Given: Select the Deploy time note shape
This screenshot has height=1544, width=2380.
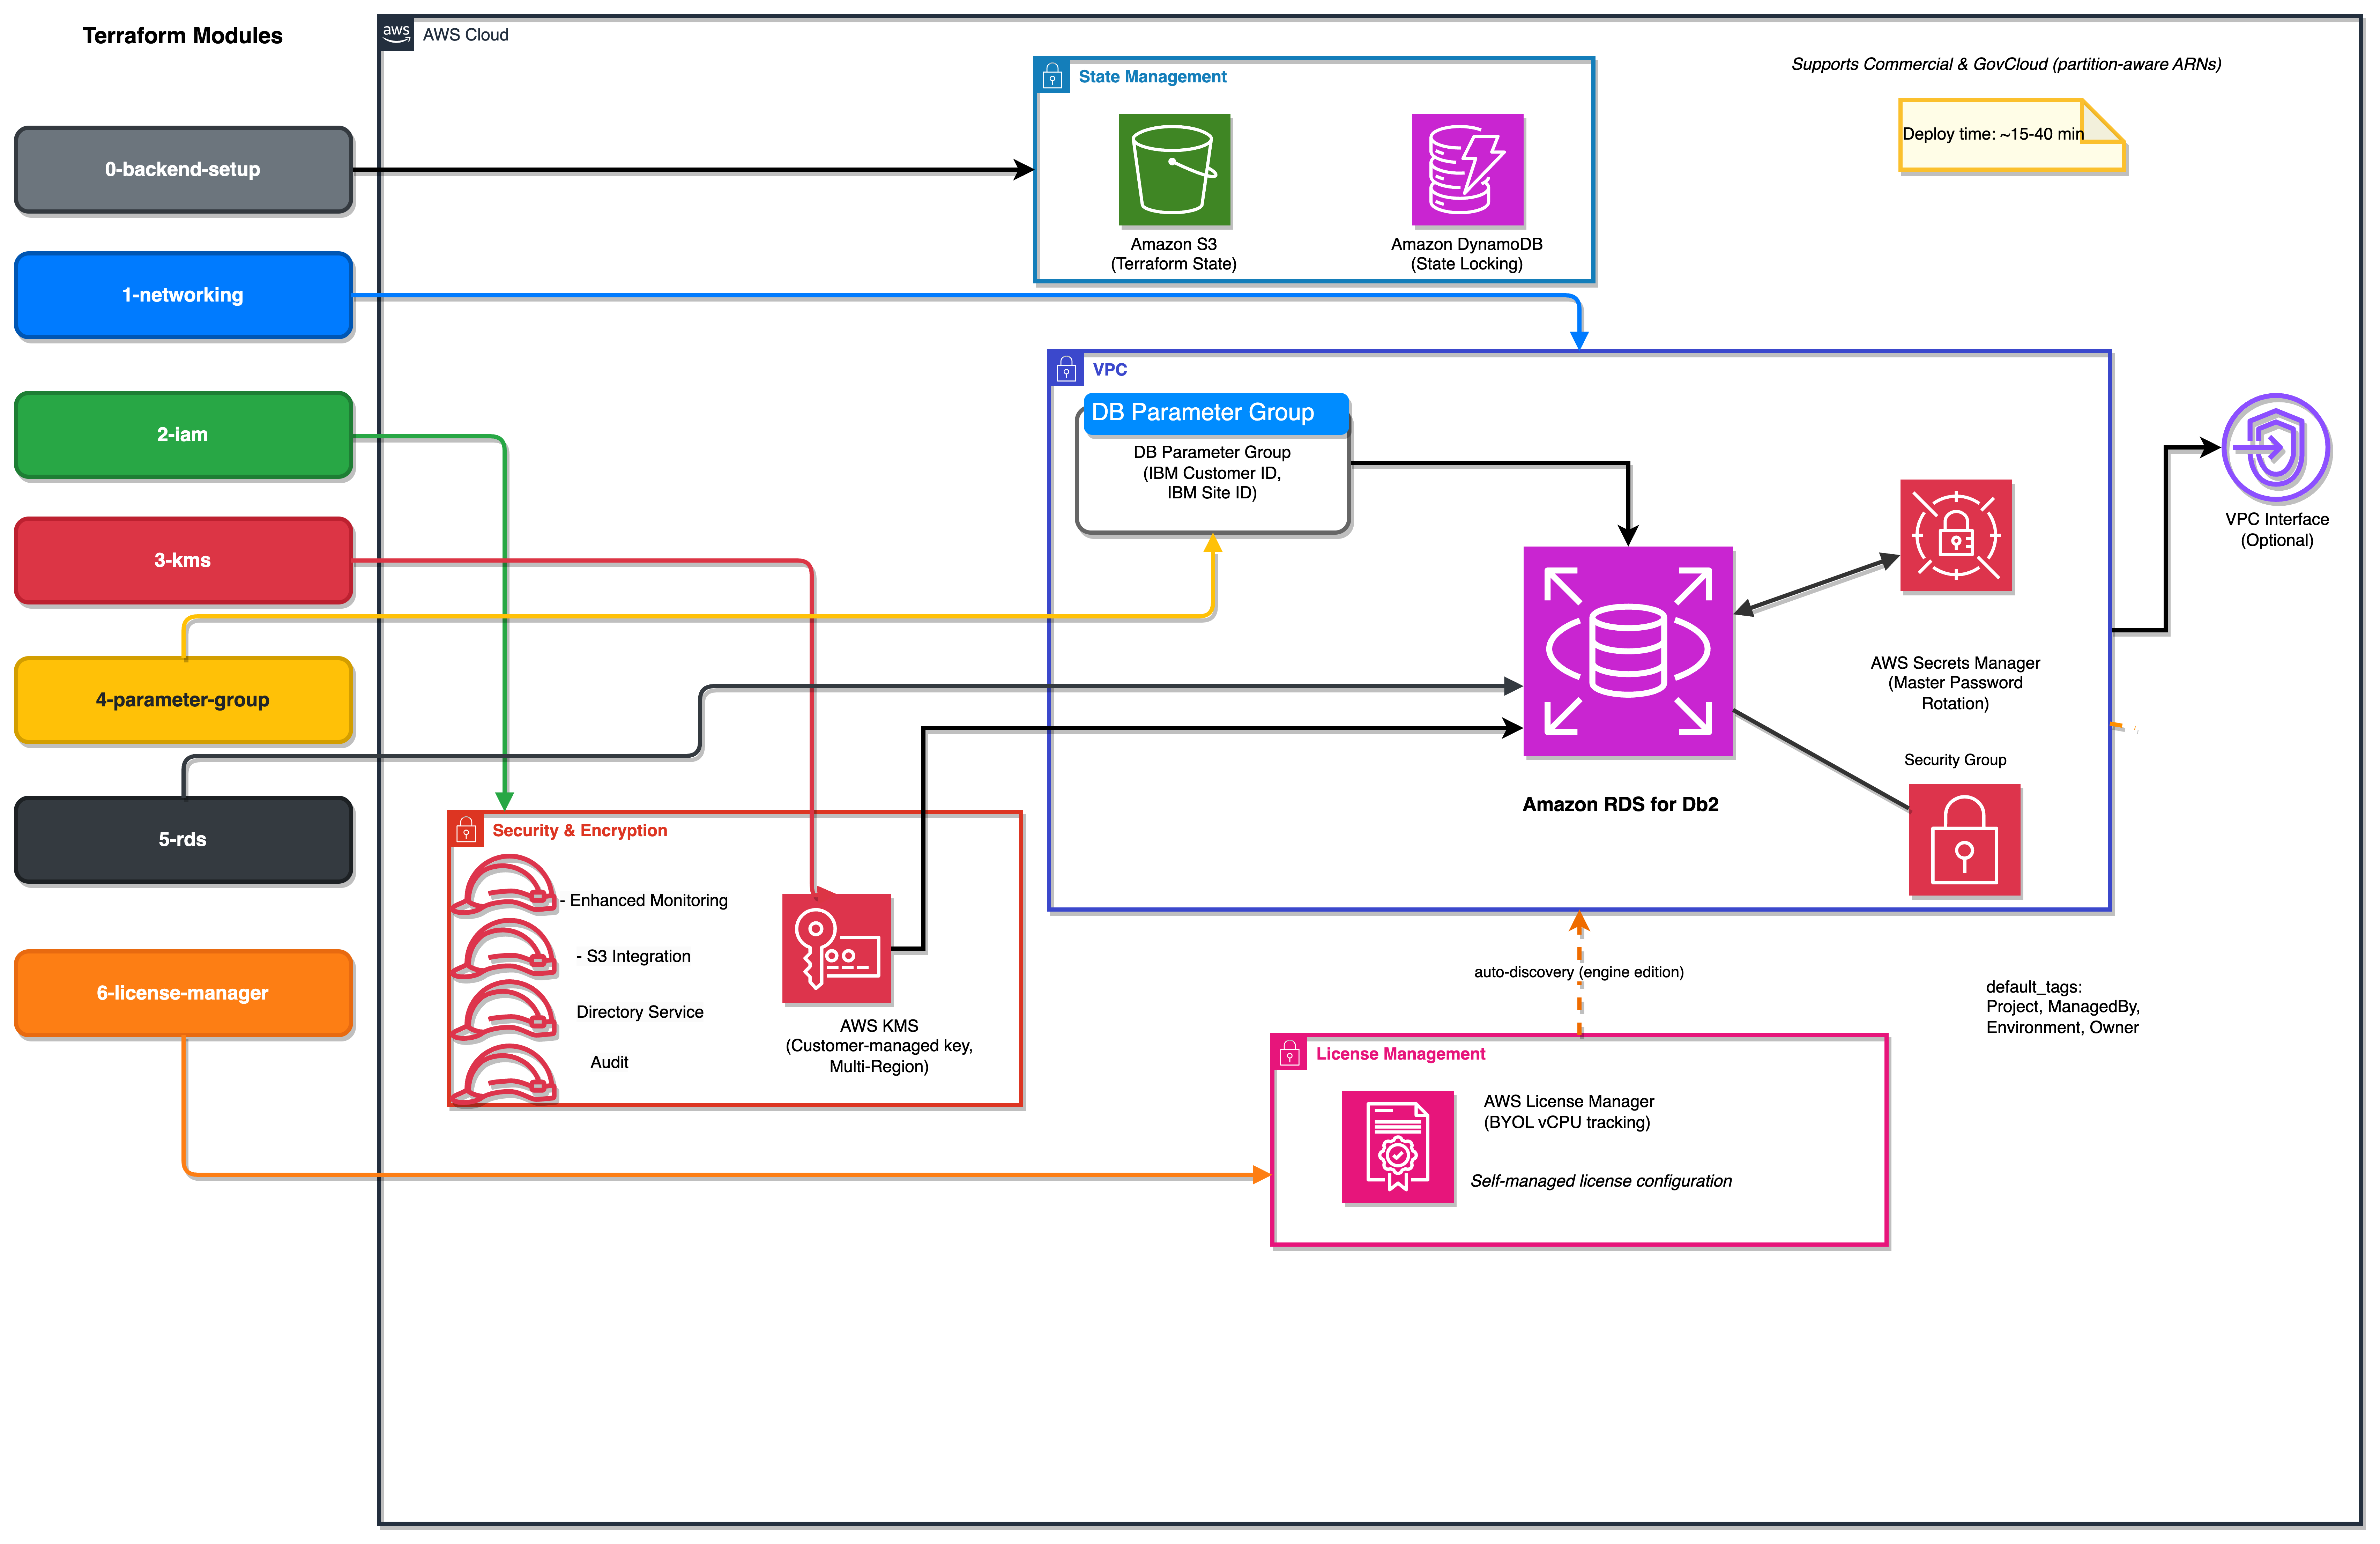Looking at the screenshot, I should click(x=2011, y=135).
